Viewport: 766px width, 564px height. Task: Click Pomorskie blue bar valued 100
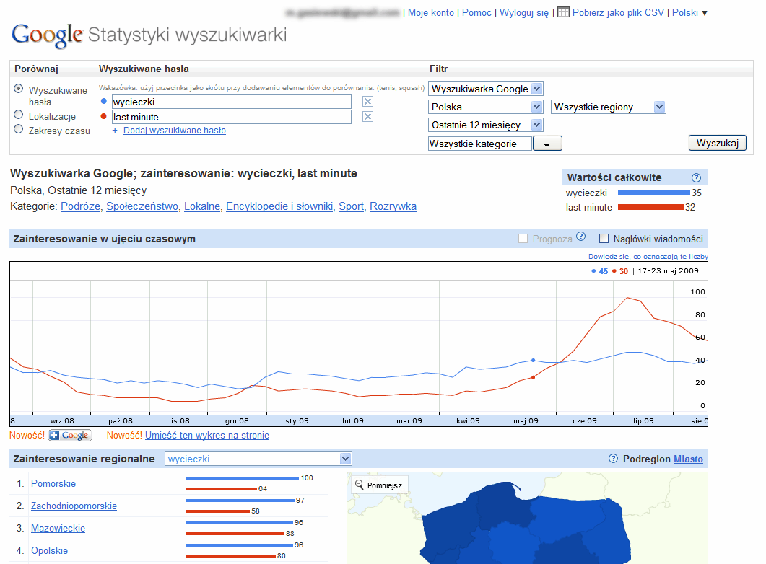coord(242,478)
